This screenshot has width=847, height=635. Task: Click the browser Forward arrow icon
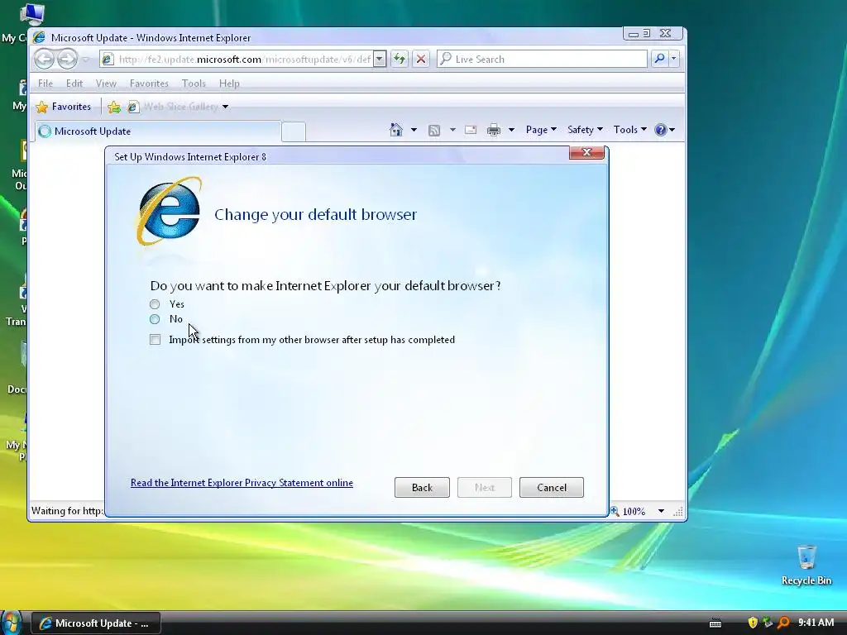[x=67, y=59]
